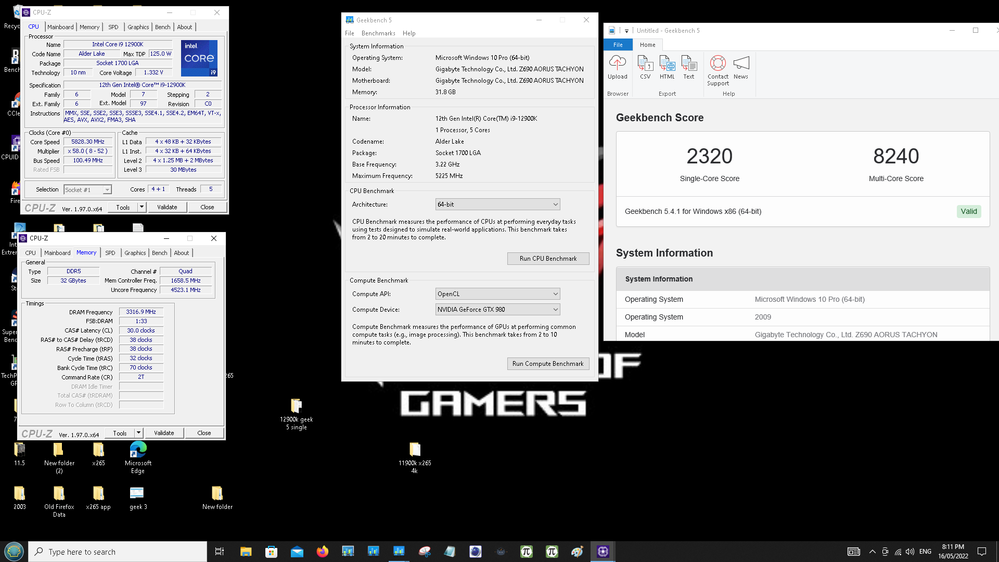Open the Compute API OpenCL dropdown
This screenshot has height=562, width=999.
point(497,294)
